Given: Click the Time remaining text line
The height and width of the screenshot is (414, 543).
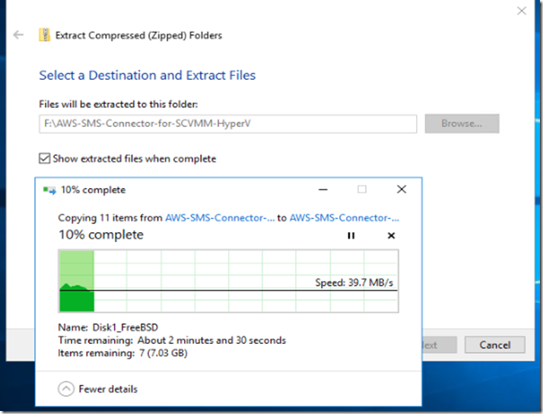Looking at the screenshot, I should (x=172, y=340).
